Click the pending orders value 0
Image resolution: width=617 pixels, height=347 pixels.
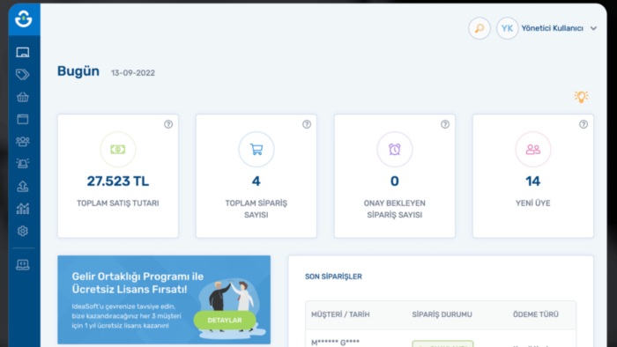tap(395, 181)
